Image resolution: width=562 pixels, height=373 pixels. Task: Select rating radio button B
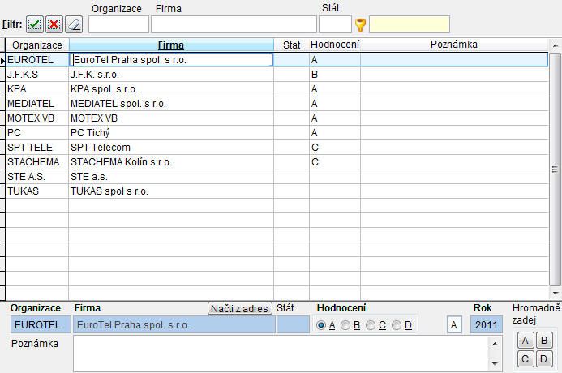point(345,325)
